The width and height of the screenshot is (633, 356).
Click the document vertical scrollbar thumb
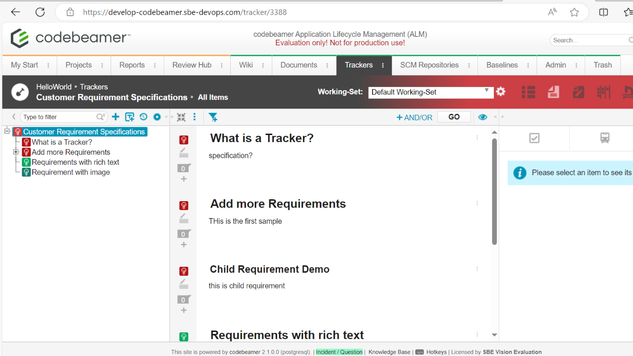coord(494,191)
